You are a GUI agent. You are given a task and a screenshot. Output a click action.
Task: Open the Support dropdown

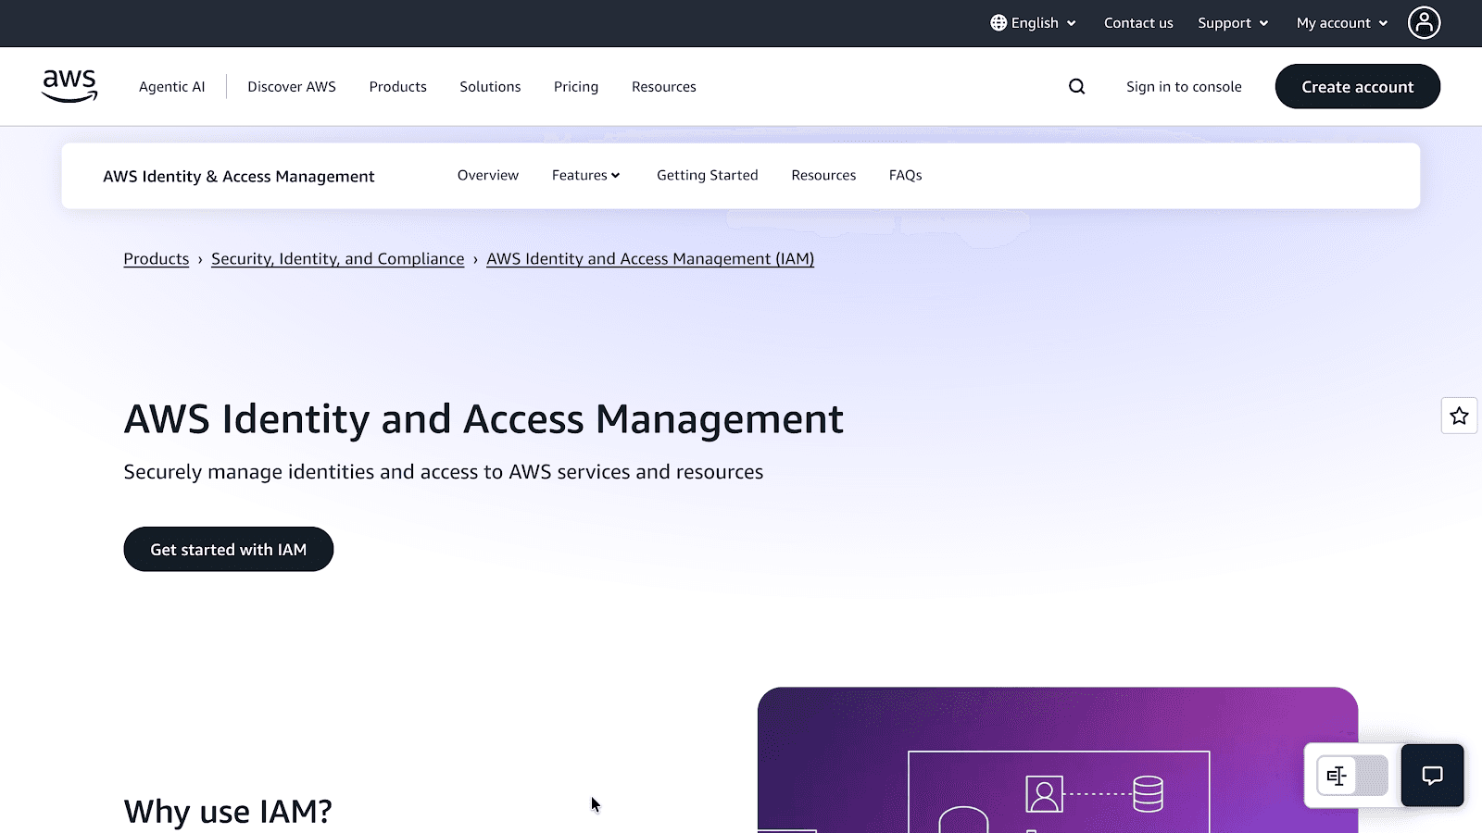1232,22
